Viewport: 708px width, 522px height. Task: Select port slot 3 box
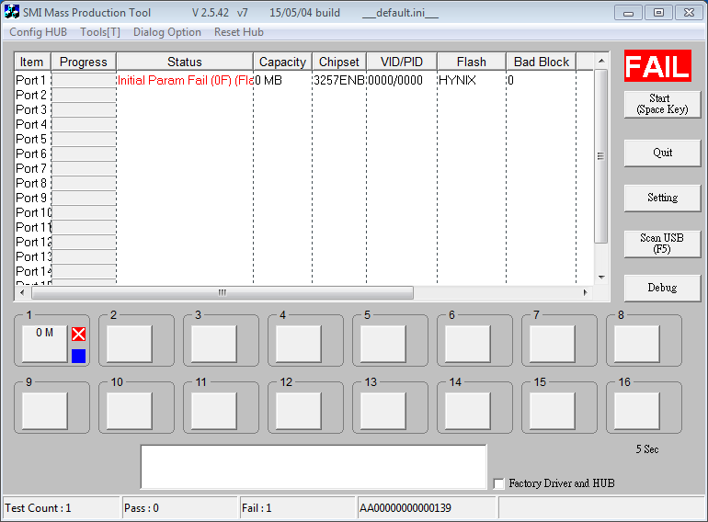214,344
